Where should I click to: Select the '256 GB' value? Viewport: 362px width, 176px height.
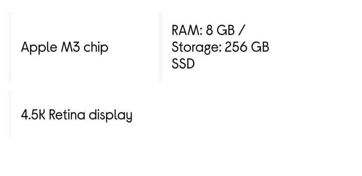click(247, 47)
